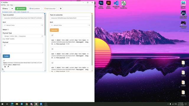
Task: Select received message 32 in subscriber
Action: click(70, 63)
